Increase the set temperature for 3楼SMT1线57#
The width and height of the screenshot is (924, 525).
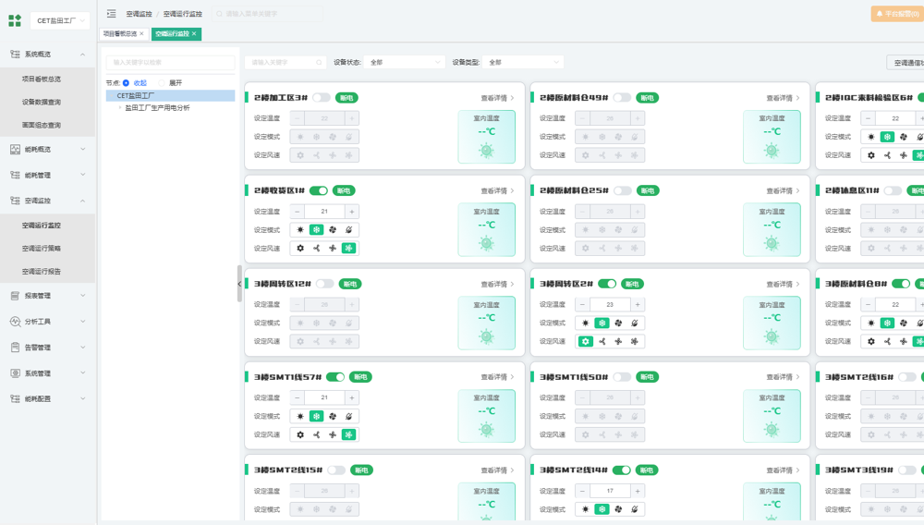[351, 397]
